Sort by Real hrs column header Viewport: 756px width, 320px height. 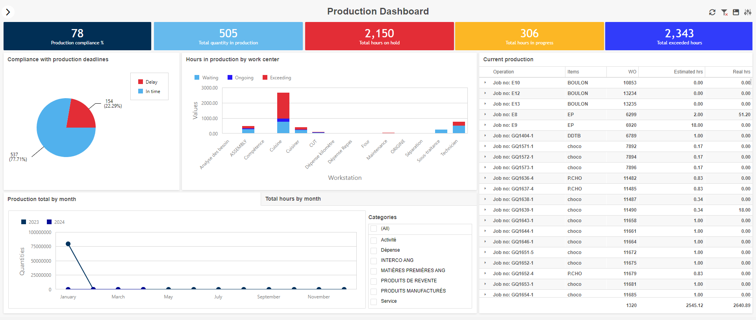coord(728,72)
